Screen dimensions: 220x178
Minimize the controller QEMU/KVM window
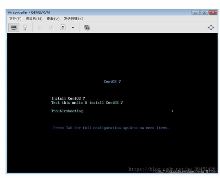[196, 12]
